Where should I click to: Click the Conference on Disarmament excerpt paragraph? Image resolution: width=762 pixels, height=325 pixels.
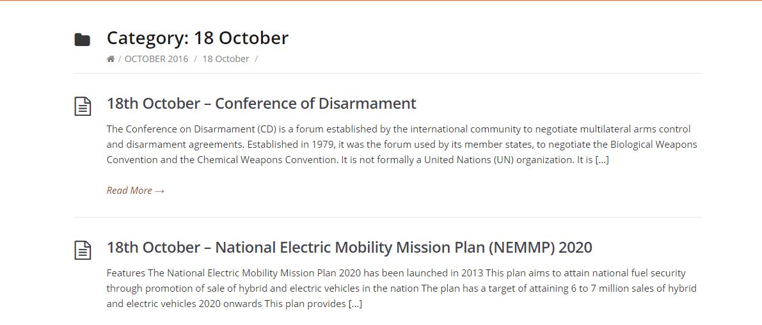click(402, 145)
